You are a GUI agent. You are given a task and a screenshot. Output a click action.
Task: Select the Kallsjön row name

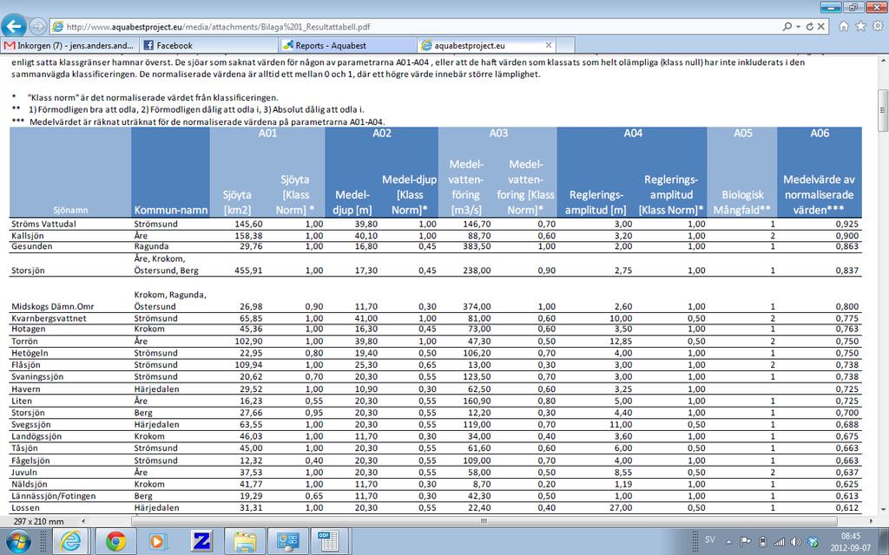(x=27, y=236)
